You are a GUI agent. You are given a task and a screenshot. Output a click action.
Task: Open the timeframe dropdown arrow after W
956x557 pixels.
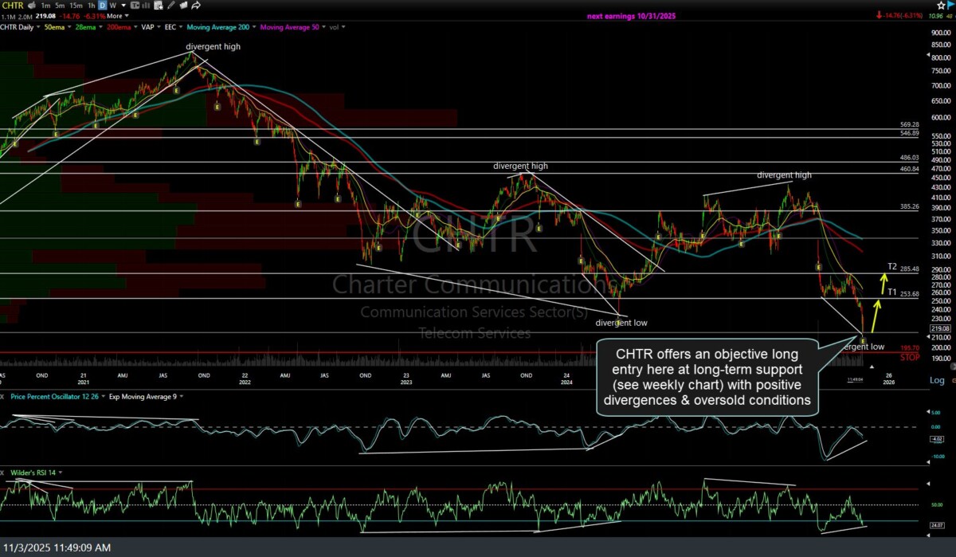(x=123, y=6)
